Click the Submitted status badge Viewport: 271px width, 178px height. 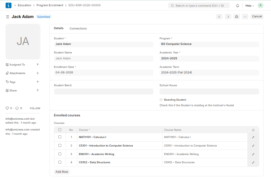coord(44,17)
